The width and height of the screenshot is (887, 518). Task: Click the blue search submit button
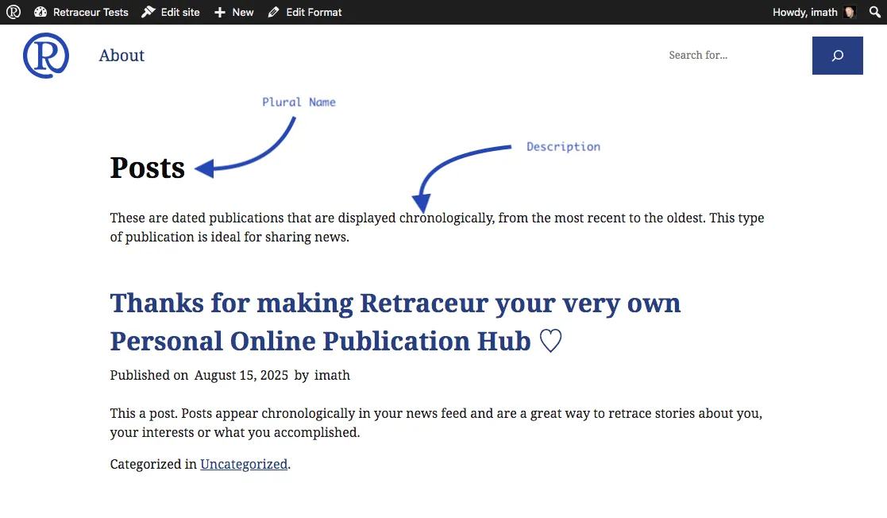click(x=838, y=56)
